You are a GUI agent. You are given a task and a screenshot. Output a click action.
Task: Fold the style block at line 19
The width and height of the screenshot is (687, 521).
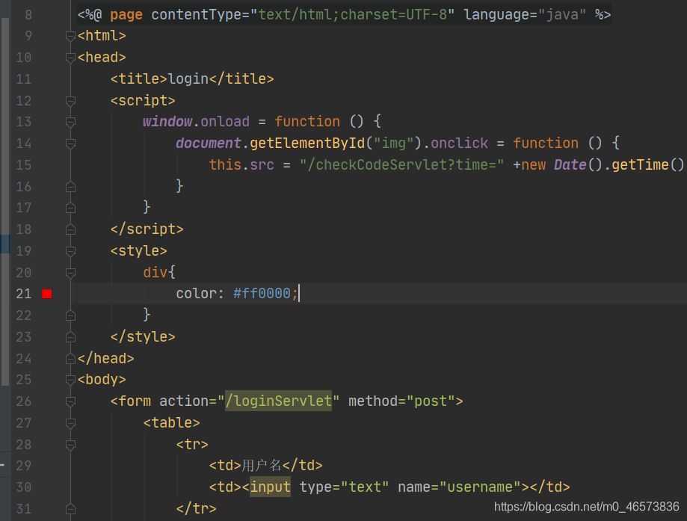(x=70, y=251)
